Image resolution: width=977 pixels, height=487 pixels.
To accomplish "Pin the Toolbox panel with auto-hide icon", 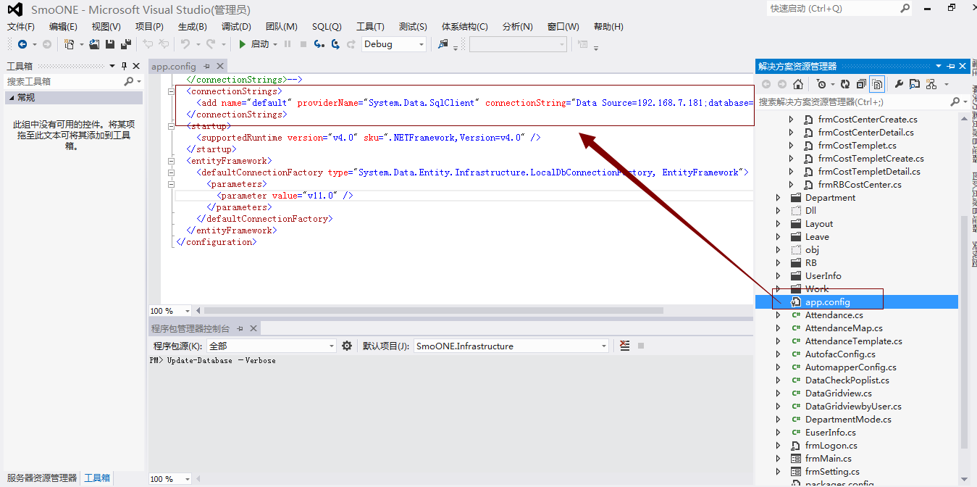I will tap(124, 66).
